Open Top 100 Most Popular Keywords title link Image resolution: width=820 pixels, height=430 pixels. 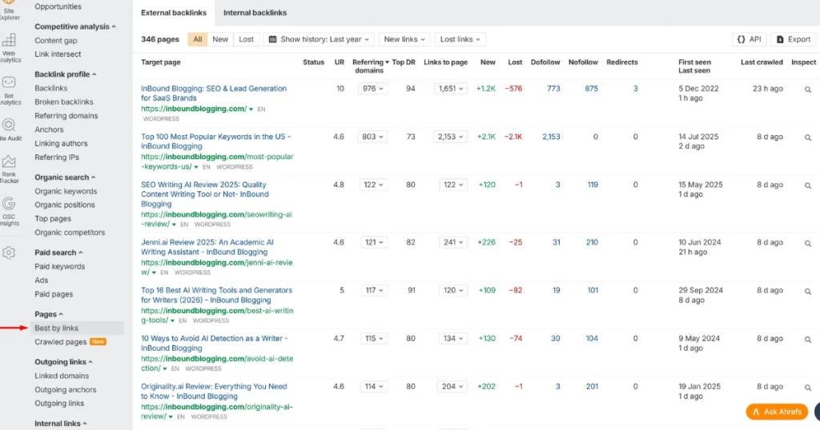[x=215, y=141]
